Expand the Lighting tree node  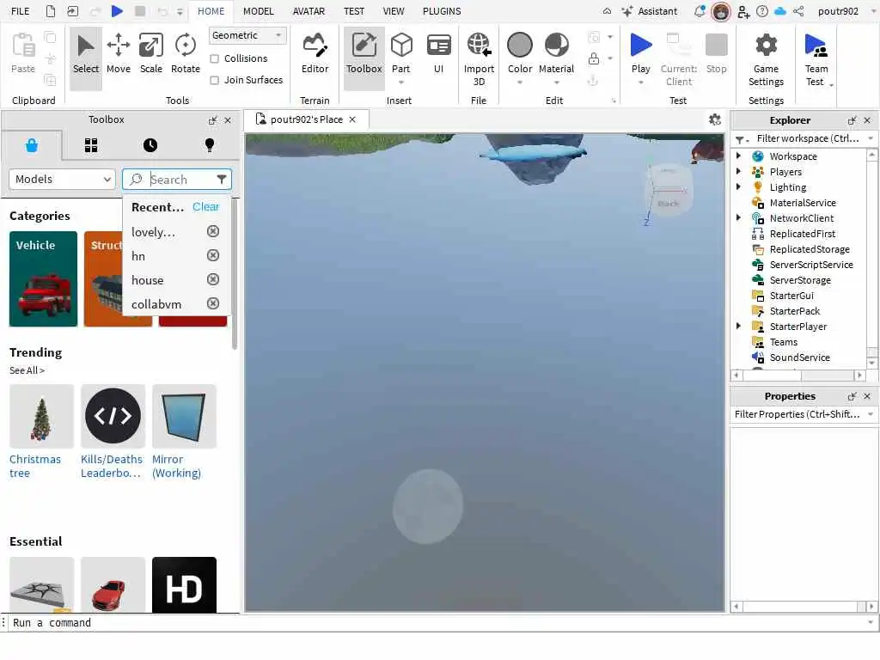coord(738,186)
